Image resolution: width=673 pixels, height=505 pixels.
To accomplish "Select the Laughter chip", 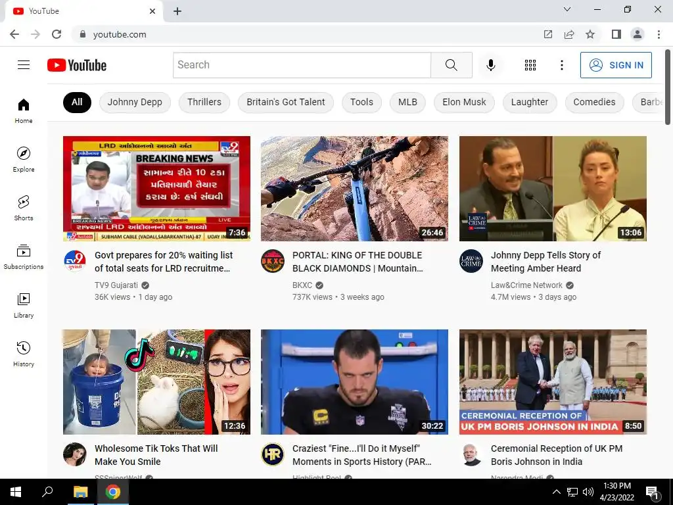I will tap(530, 102).
